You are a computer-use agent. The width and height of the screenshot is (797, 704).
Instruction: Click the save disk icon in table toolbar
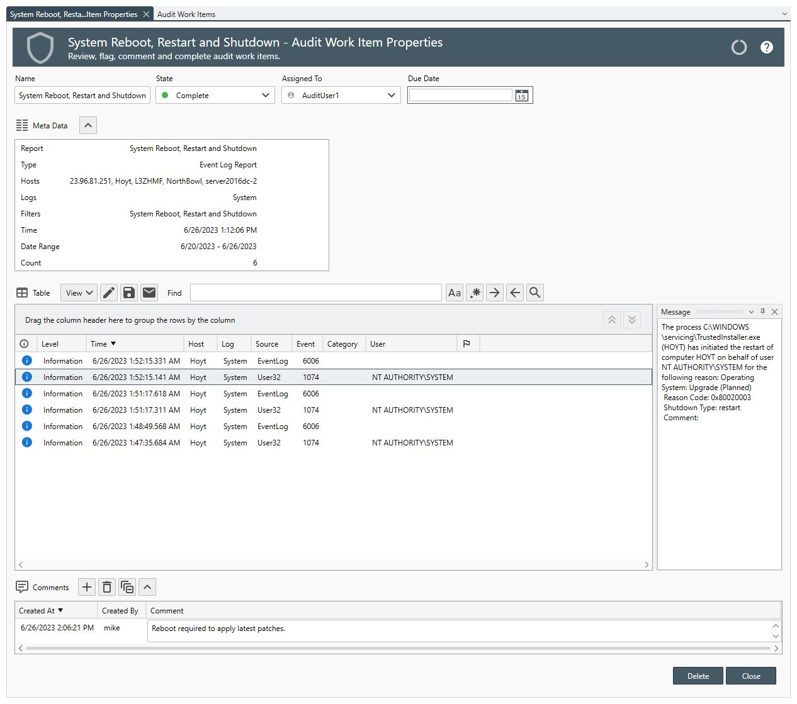129,293
